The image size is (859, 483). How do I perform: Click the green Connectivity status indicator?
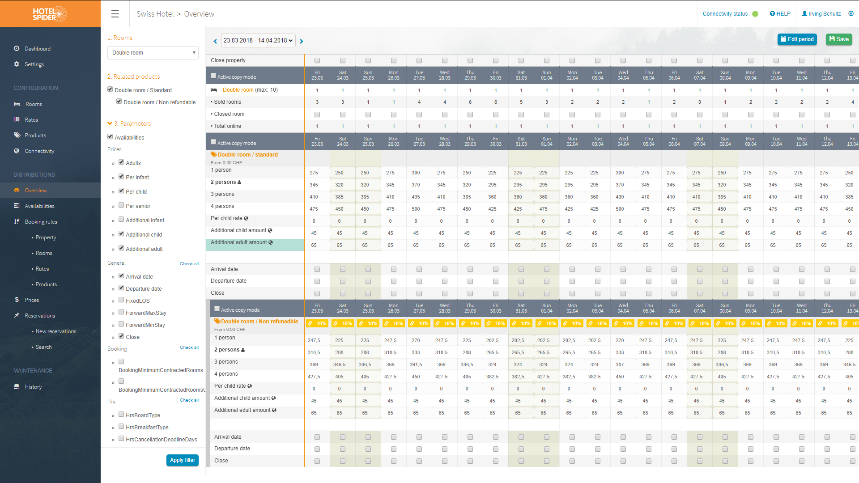pyautogui.click(x=755, y=14)
